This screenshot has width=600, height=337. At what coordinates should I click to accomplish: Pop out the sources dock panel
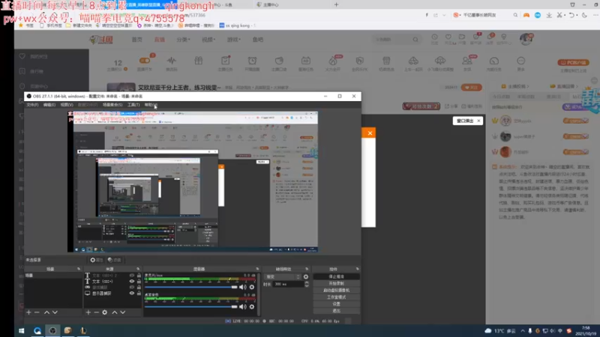click(138, 269)
